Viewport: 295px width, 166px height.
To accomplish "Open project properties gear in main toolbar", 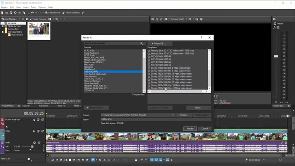I will click(15, 12).
